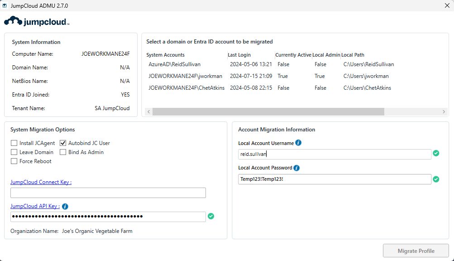Click the green checkmark beside the password field
Screen dimensions: 454x261
436,179
